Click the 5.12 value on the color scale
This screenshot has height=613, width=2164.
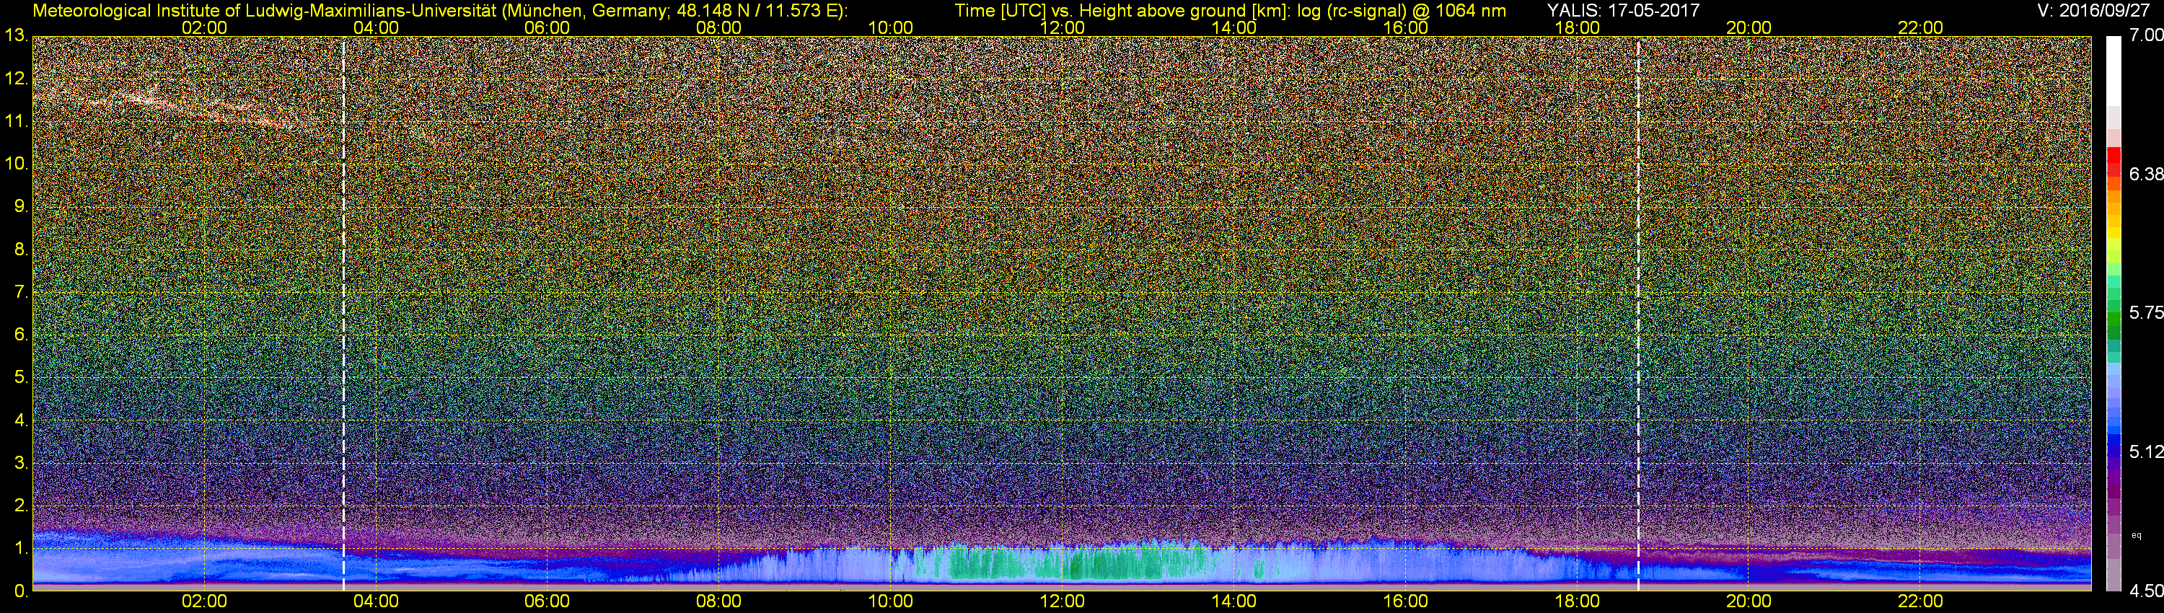point(2145,451)
